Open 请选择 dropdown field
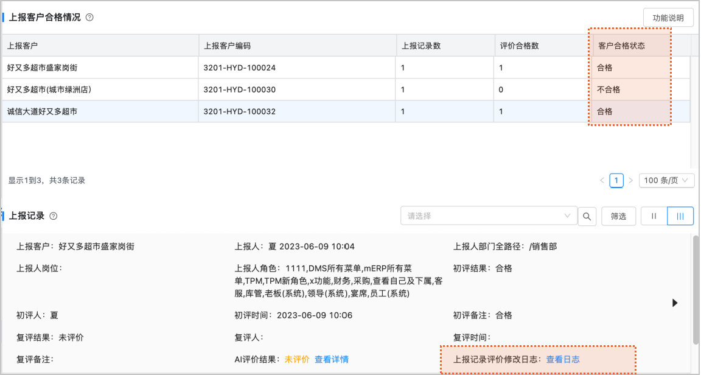 click(489, 216)
